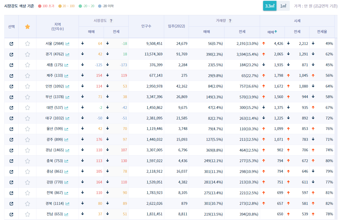This screenshot has height=222, width=342.
Task: Show trend chart icon next to 대전 (537)
Action: (66, 108)
